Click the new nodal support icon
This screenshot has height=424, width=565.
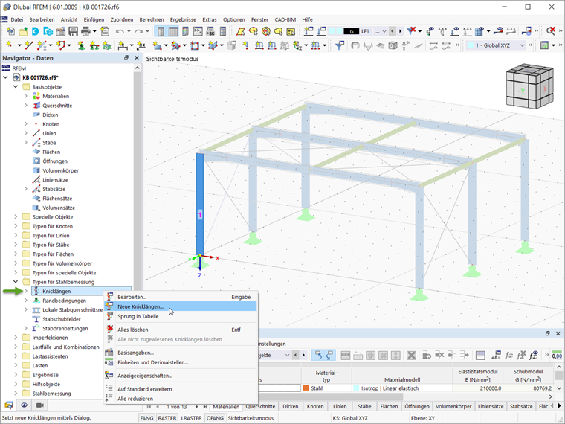82,45
